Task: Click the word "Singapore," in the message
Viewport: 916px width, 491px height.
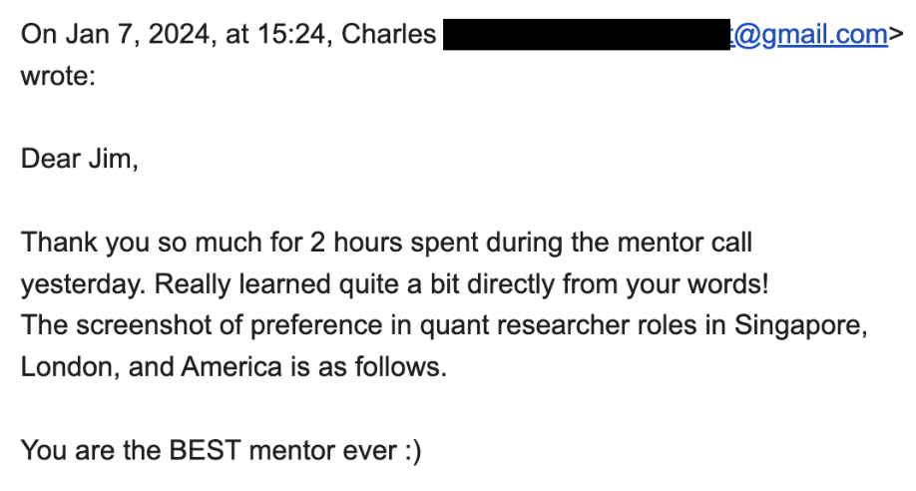Action: point(801,326)
